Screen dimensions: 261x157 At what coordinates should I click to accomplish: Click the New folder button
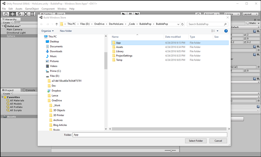[66, 31]
